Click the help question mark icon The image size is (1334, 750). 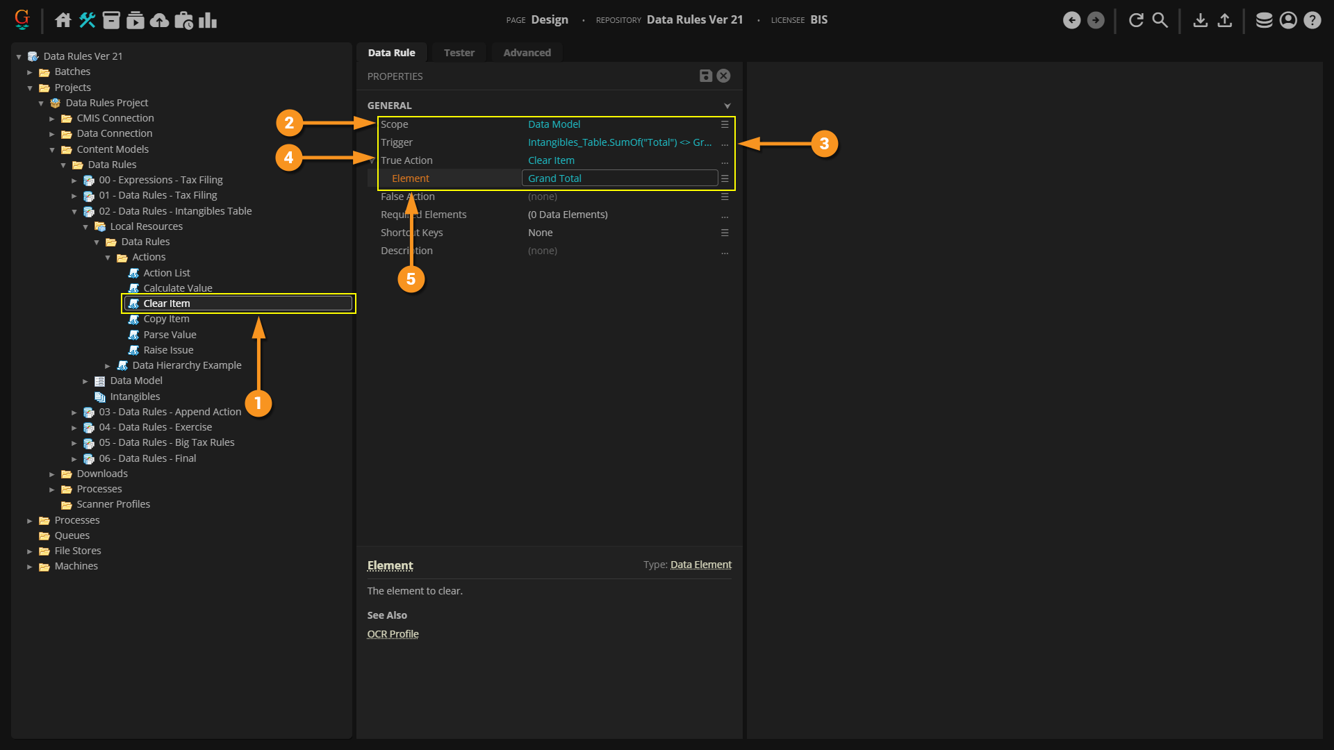click(x=1312, y=20)
